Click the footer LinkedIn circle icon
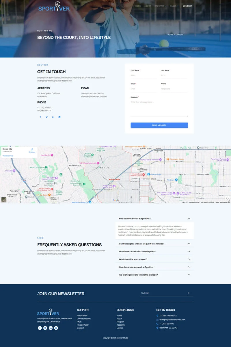Viewport: 231px width, 347px height. click(51, 328)
